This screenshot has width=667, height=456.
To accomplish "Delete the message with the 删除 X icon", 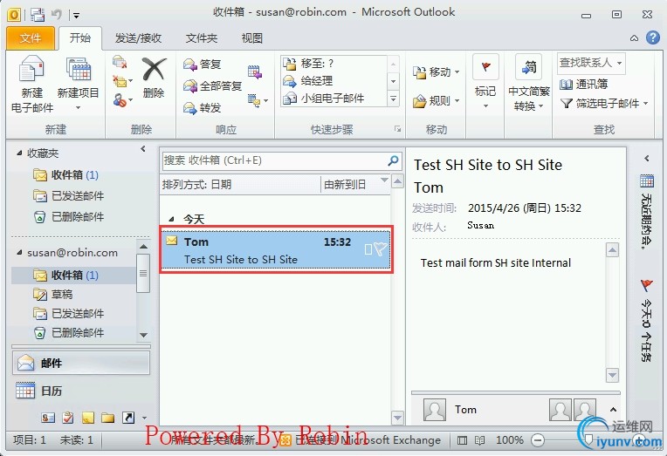I will pyautogui.click(x=154, y=69).
